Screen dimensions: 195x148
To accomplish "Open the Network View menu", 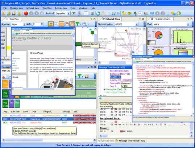I will tap(33, 8).
